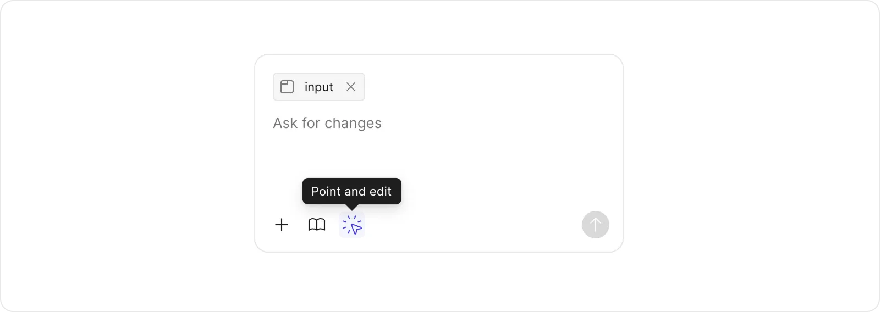Image resolution: width=880 pixels, height=312 pixels.
Task: Click the "Point and edit" tooltip
Action: (x=351, y=191)
